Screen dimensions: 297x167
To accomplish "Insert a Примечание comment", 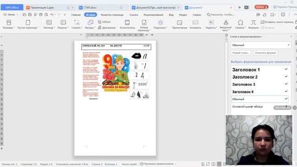I will [x=180, y=24].
